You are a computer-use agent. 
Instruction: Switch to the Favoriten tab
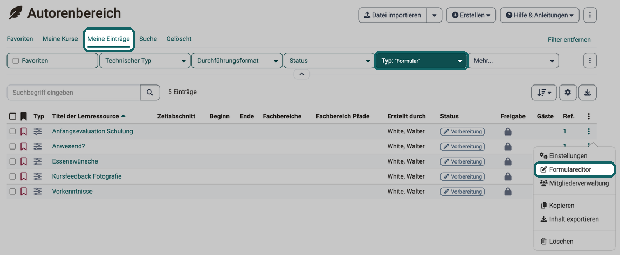20,39
